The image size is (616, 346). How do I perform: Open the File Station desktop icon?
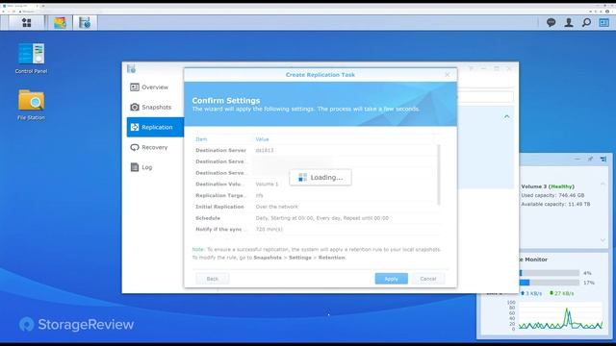point(31,105)
